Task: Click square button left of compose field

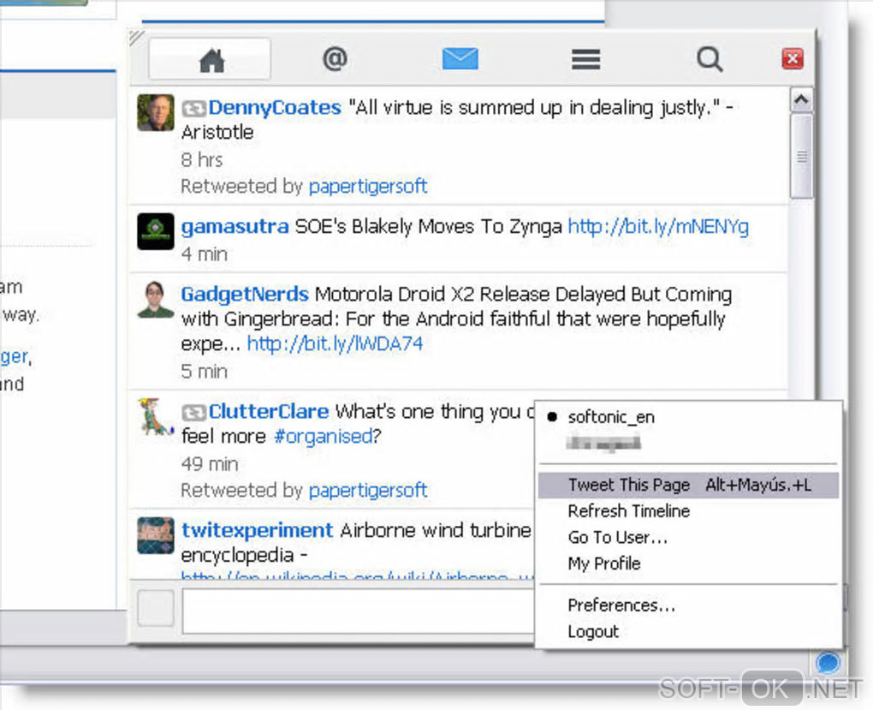Action: point(155,609)
